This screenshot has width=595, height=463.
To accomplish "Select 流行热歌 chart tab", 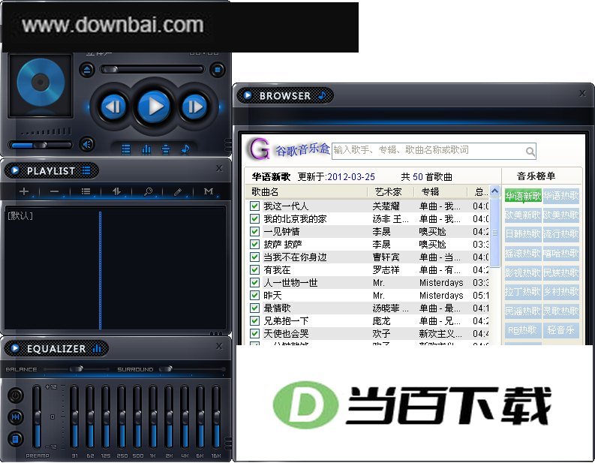I will point(560,234).
